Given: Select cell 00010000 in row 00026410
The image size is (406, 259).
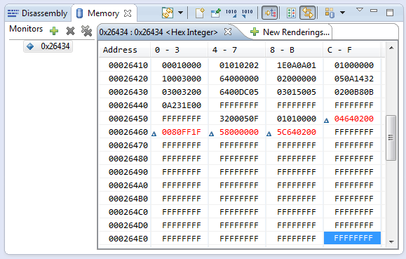Looking at the screenshot, I should click(182, 65).
